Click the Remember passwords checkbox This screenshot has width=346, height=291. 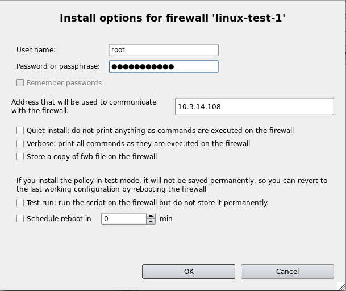(20, 83)
